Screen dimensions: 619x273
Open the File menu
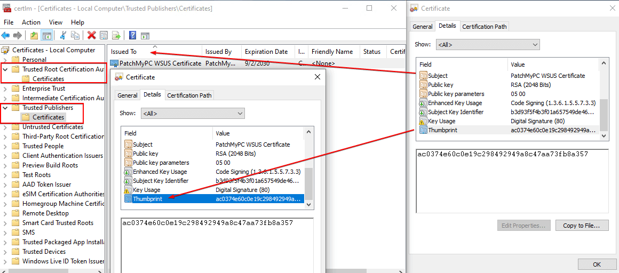point(9,22)
